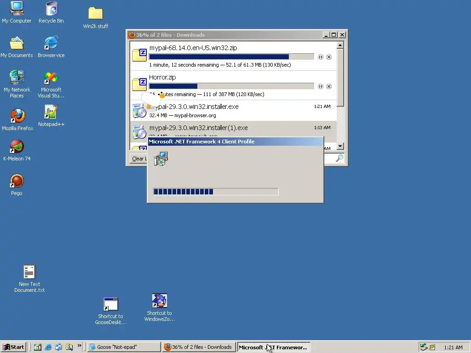This screenshot has height=353, width=471.
Task: Click the installer icon of mypal-29.3.0.win32.installer(1).exe
Action: coord(139,132)
